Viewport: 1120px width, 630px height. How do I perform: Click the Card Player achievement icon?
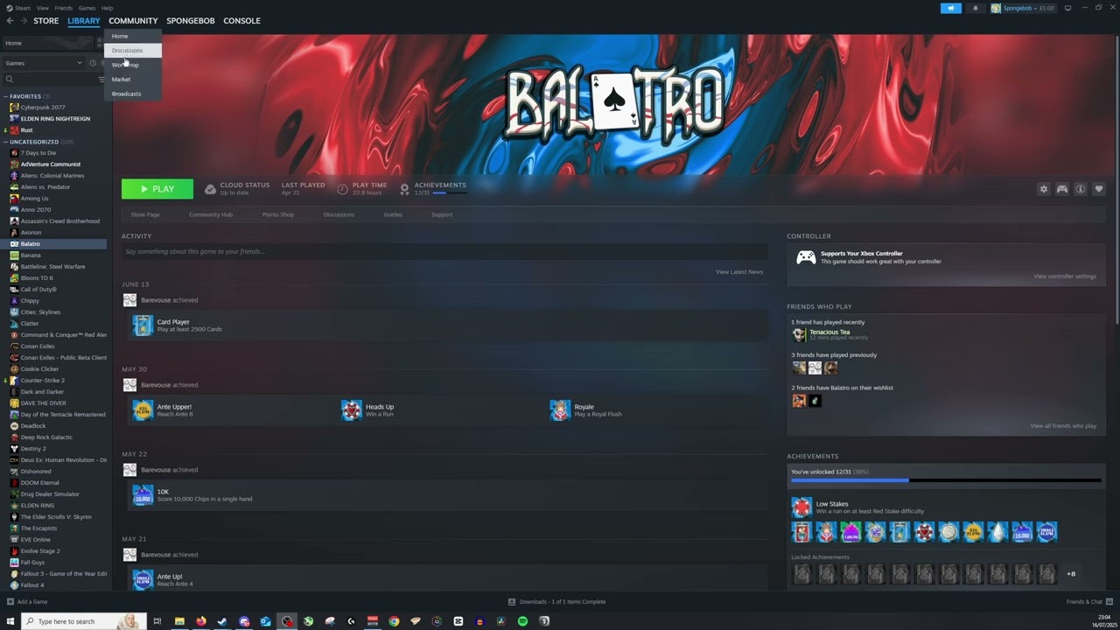(143, 325)
